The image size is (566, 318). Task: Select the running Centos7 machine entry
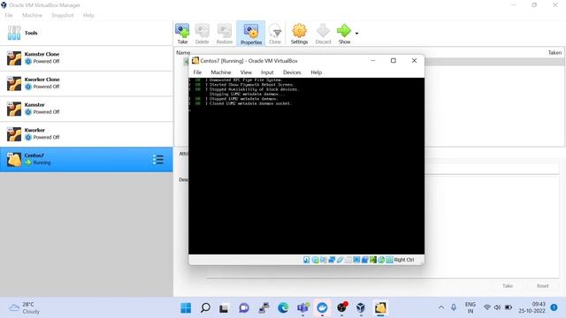click(x=87, y=159)
